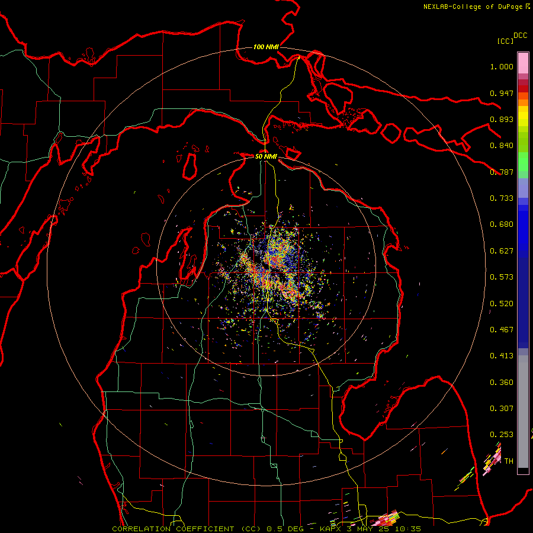Click the 0.467 color scale value
Image resolution: width=533 pixels, height=533 pixels.
pyautogui.click(x=502, y=330)
